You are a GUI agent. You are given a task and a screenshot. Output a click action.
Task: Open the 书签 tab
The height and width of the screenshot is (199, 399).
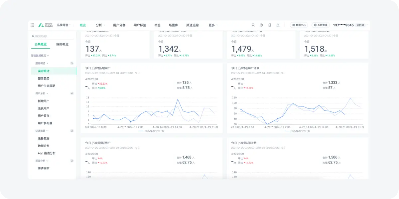point(157,25)
